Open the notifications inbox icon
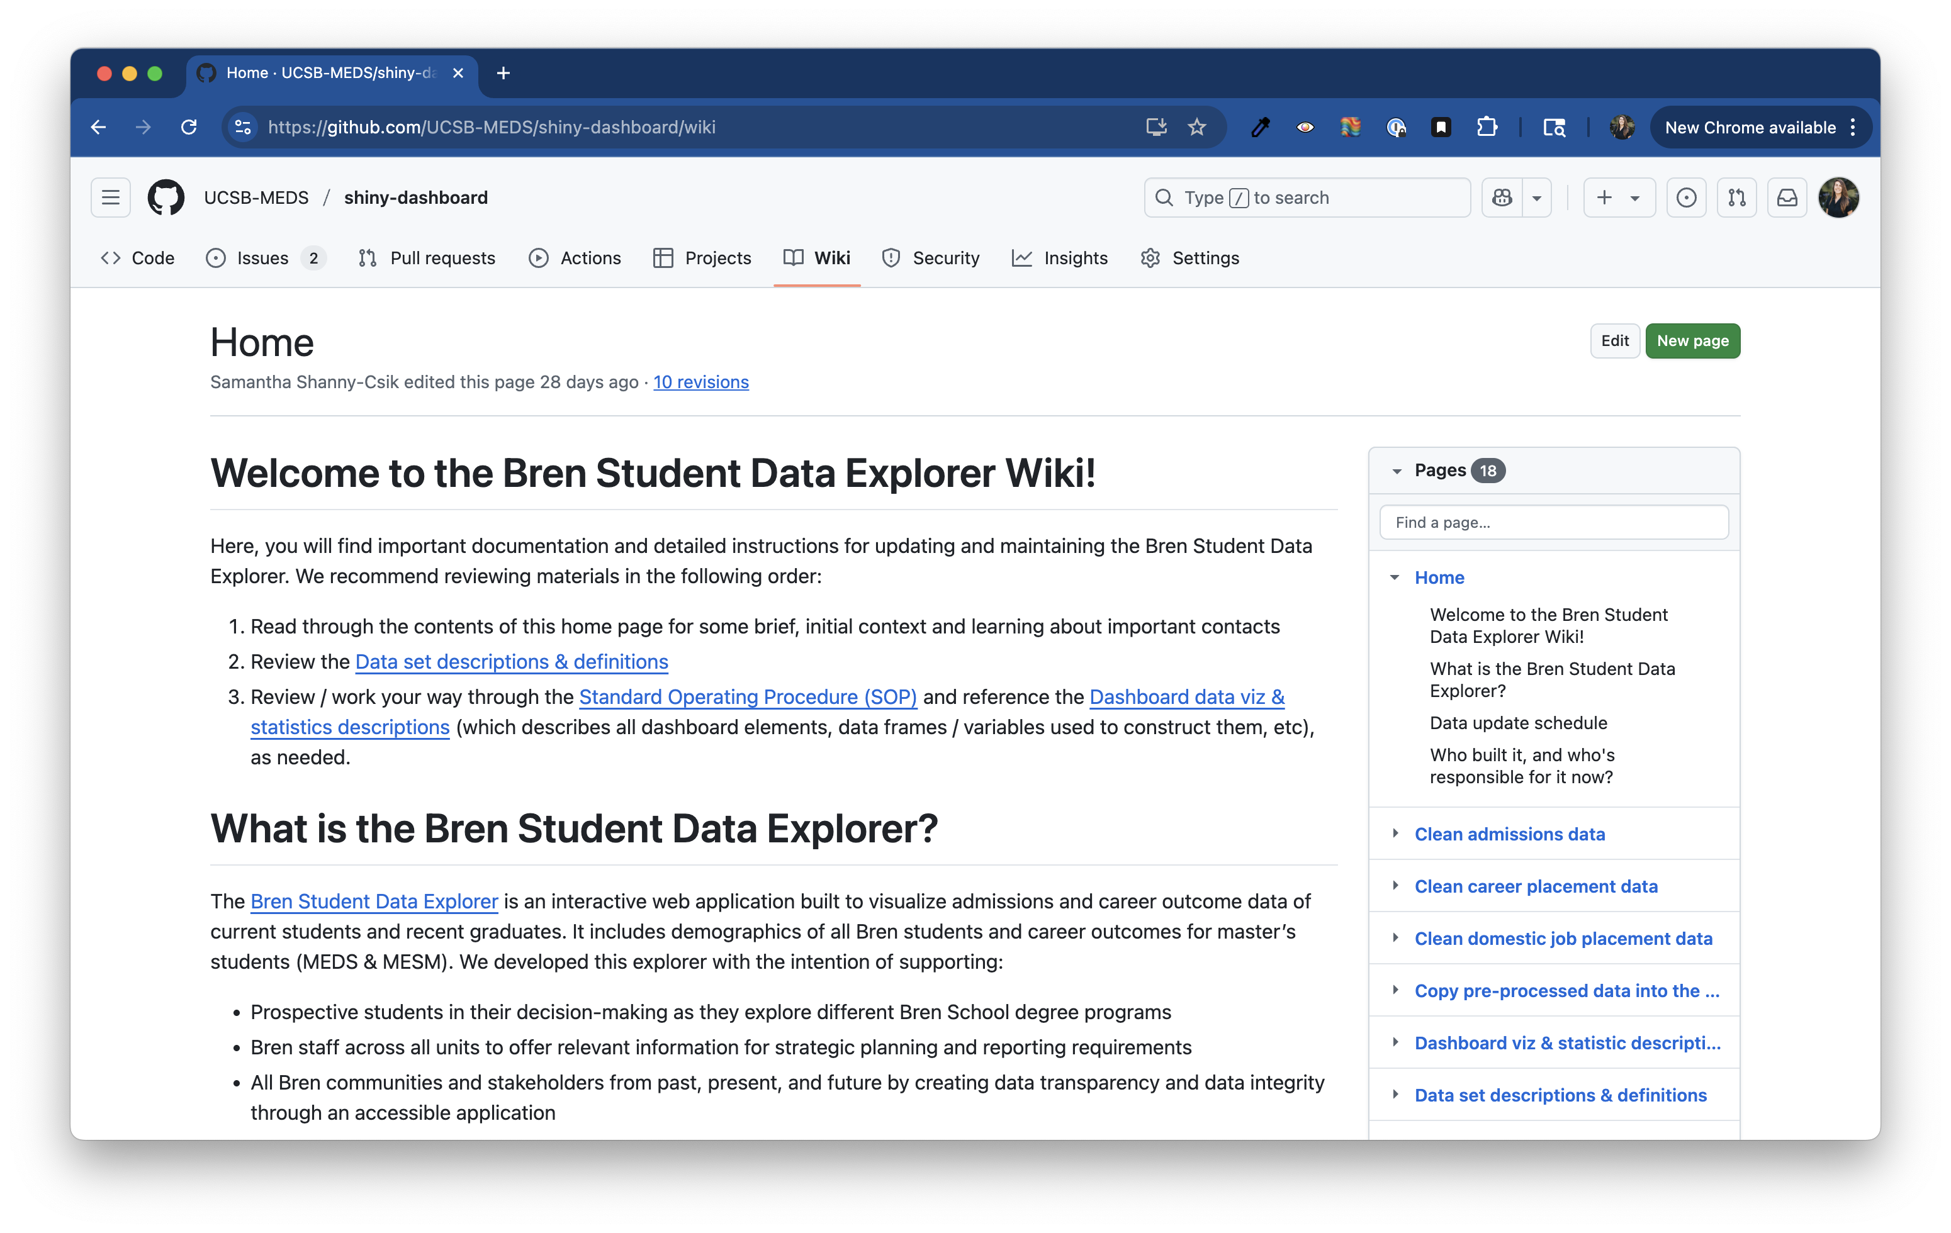This screenshot has height=1233, width=1951. (x=1787, y=198)
